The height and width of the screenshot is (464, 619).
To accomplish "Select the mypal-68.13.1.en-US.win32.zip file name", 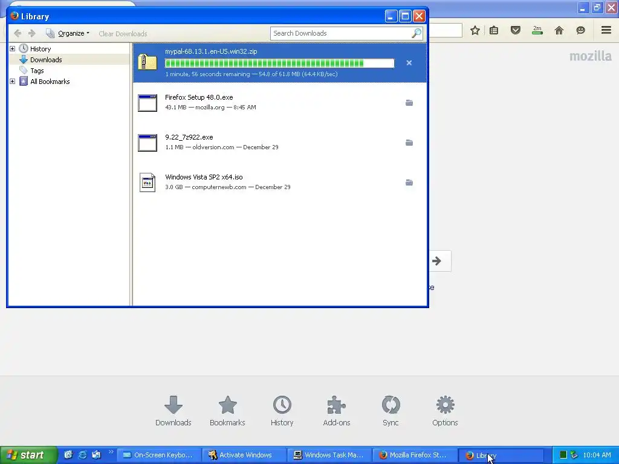I will (x=211, y=51).
